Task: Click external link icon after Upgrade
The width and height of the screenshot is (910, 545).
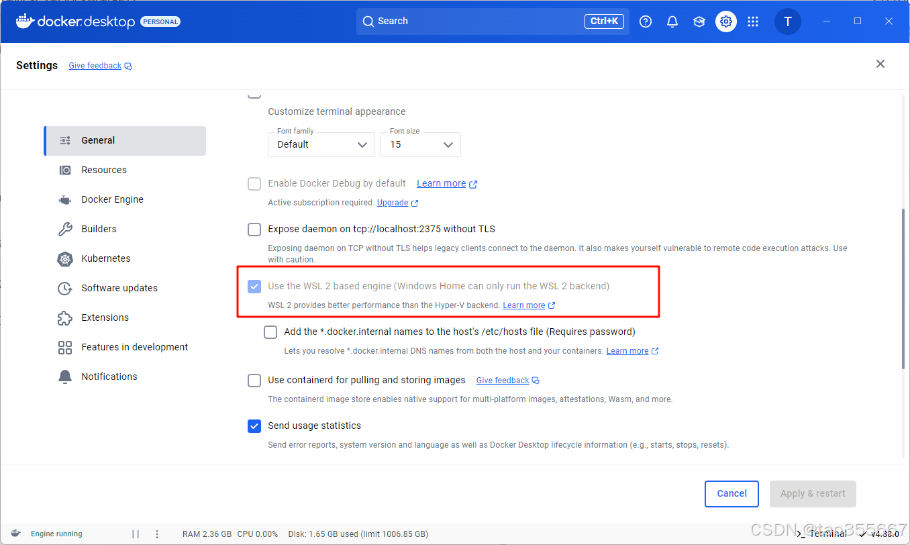Action: [x=415, y=203]
